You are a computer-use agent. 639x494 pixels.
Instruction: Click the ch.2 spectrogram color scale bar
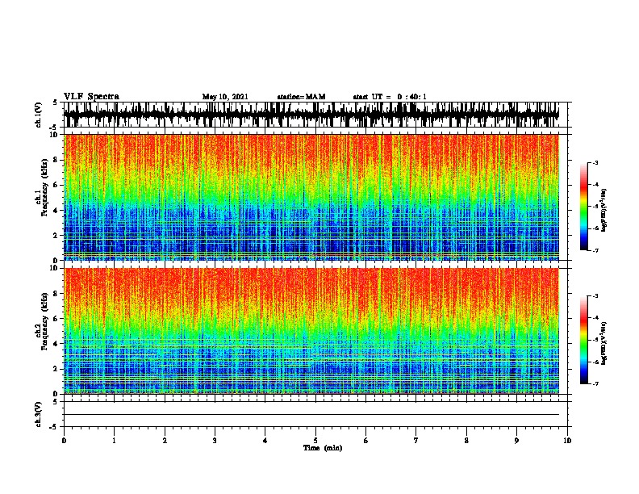coord(583,340)
